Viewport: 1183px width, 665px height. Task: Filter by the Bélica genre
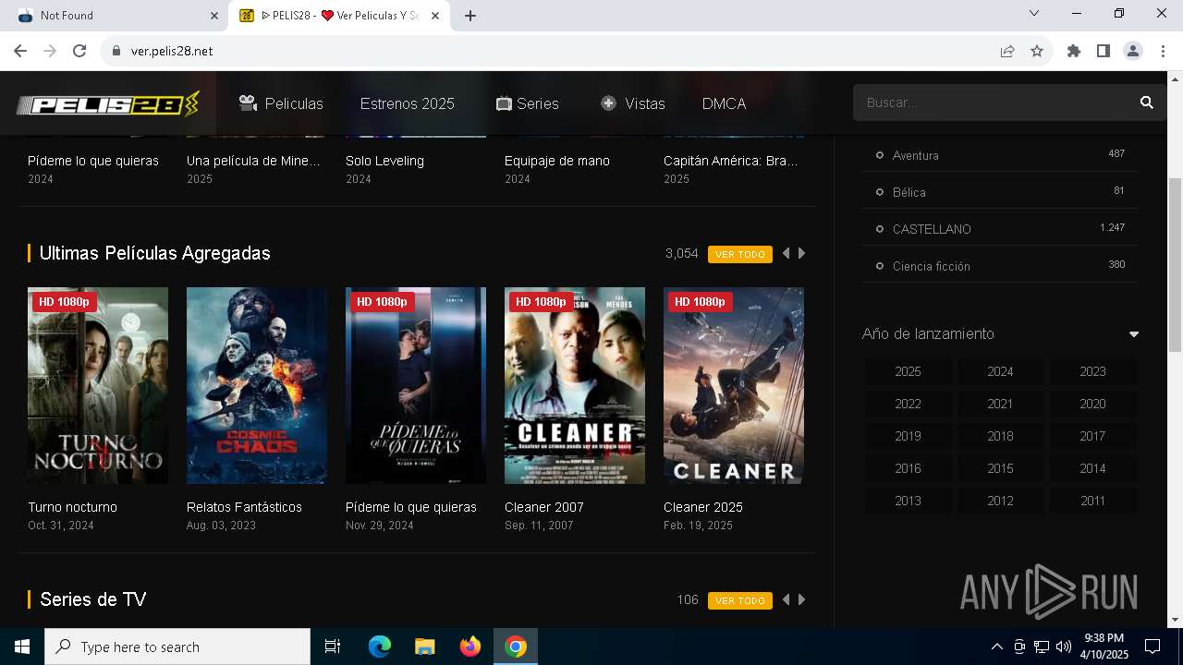[x=909, y=192]
